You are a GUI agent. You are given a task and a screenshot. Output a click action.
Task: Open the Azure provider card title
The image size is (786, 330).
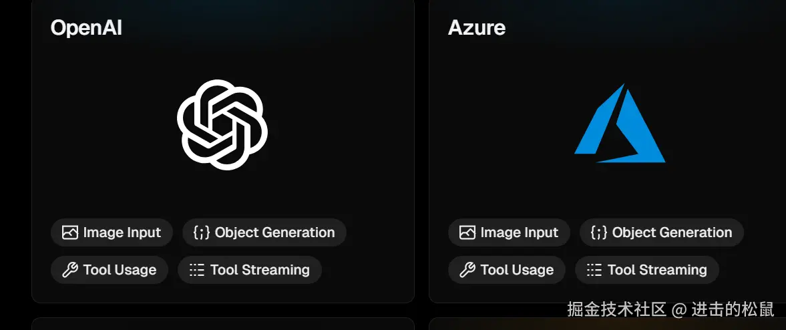point(477,27)
